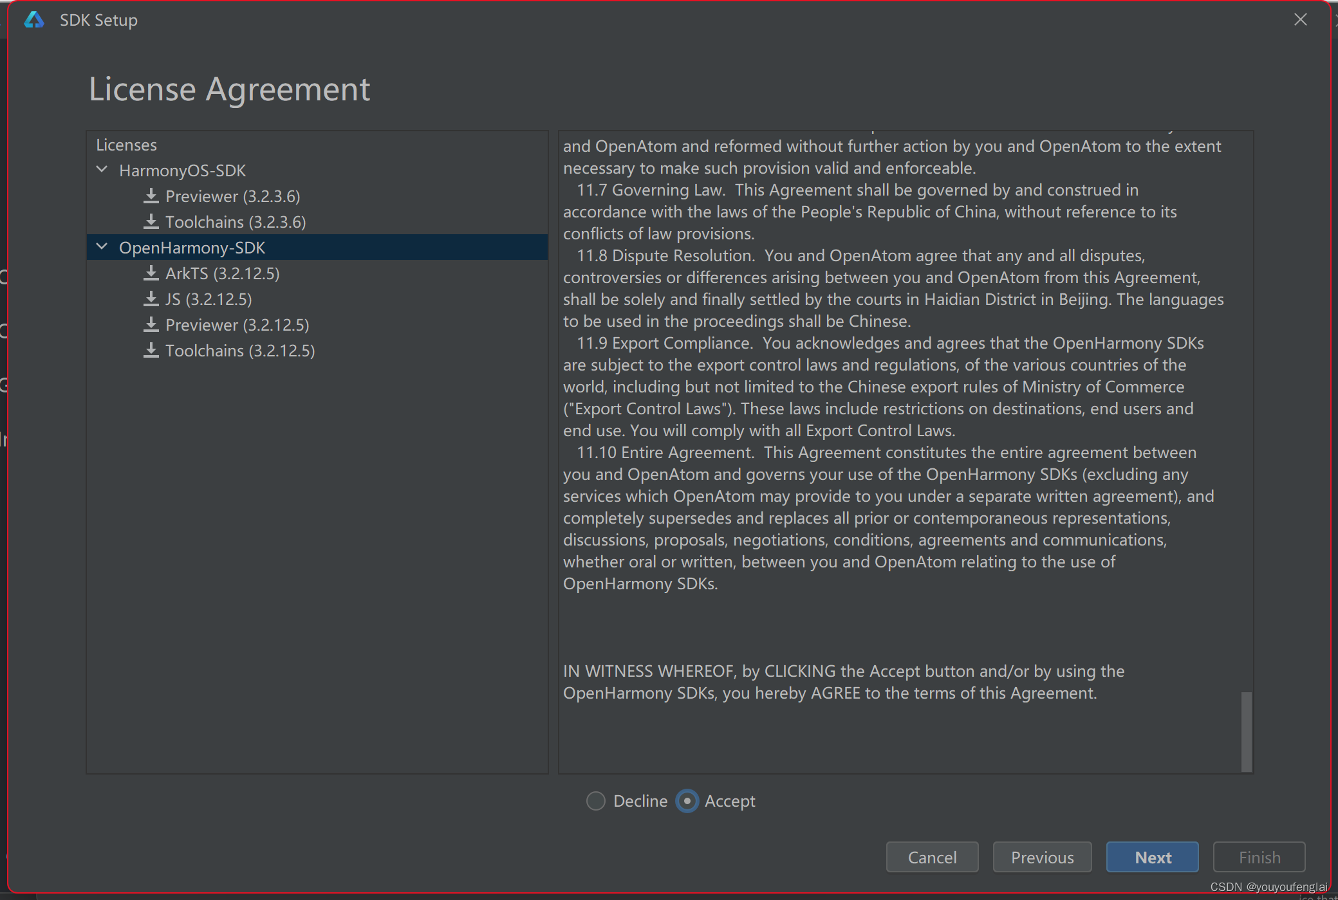Collapse the HarmonyOS-SDK tree node
The image size is (1338, 900).
tap(102, 170)
